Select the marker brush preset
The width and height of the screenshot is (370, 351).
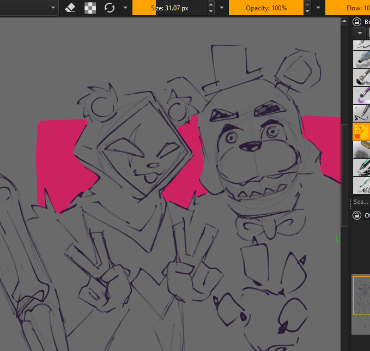click(361, 60)
